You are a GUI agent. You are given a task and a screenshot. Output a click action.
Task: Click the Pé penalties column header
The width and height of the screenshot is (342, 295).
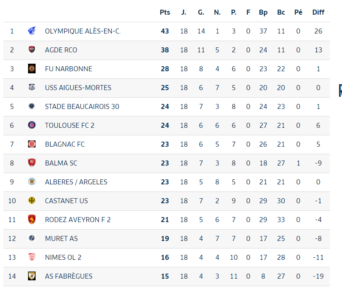click(x=298, y=12)
